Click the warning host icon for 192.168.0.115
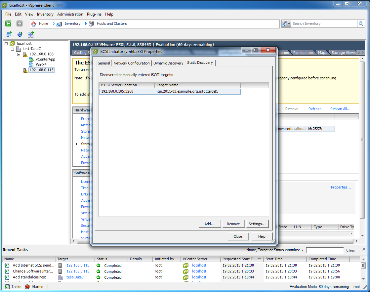The image size is (370, 292). 25,70
